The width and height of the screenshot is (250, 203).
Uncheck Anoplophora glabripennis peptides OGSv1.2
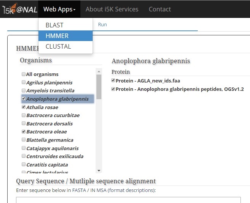(113, 89)
